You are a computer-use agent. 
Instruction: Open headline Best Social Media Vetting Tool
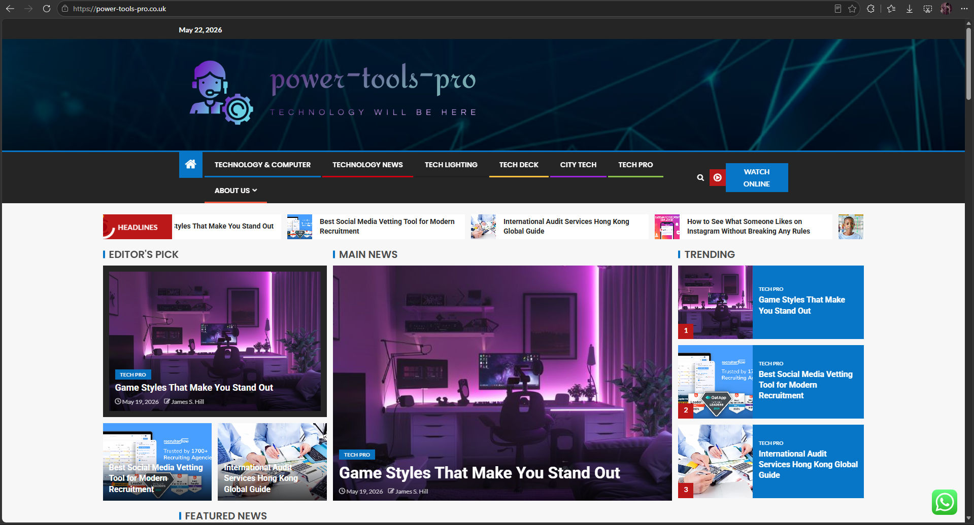387,227
